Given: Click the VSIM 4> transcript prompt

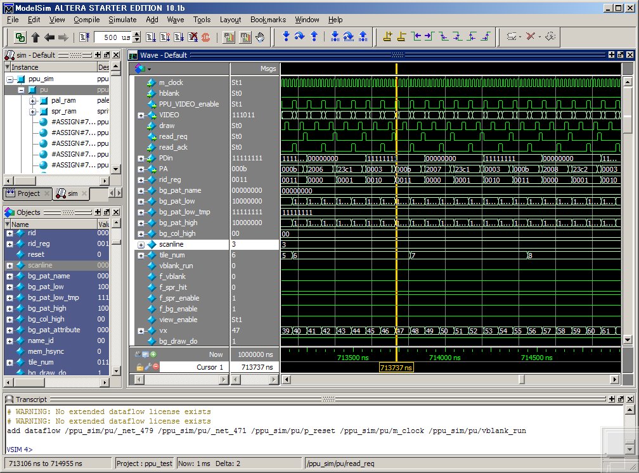Looking at the screenshot, I should 20,450.
